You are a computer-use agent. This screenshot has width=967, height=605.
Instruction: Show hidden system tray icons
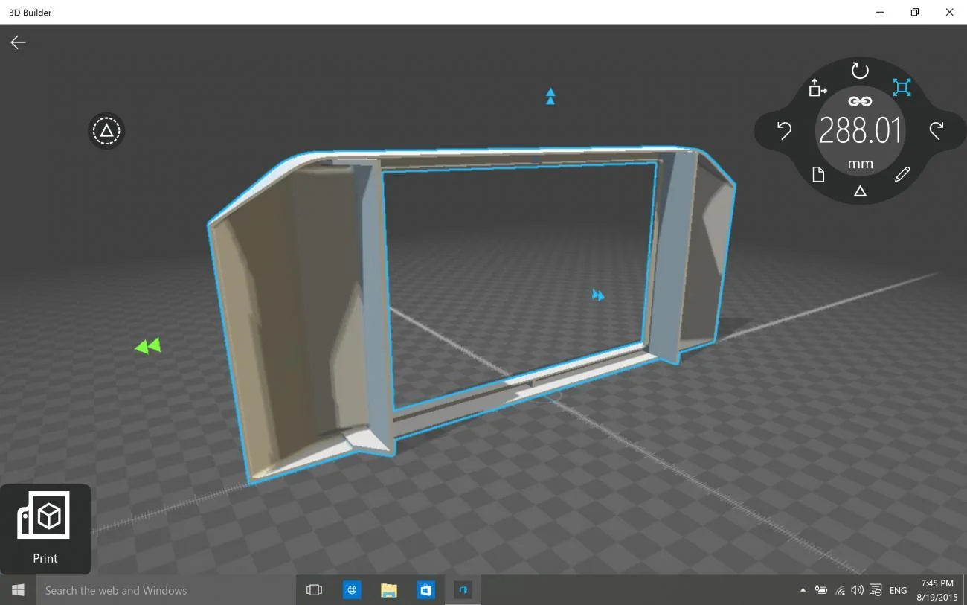(x=803, y=590)
